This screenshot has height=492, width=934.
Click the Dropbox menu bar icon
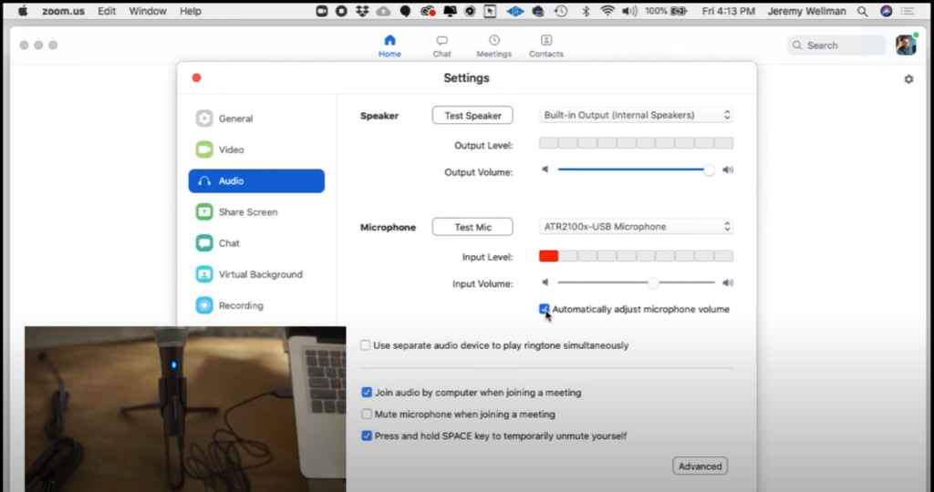[362, 11]
